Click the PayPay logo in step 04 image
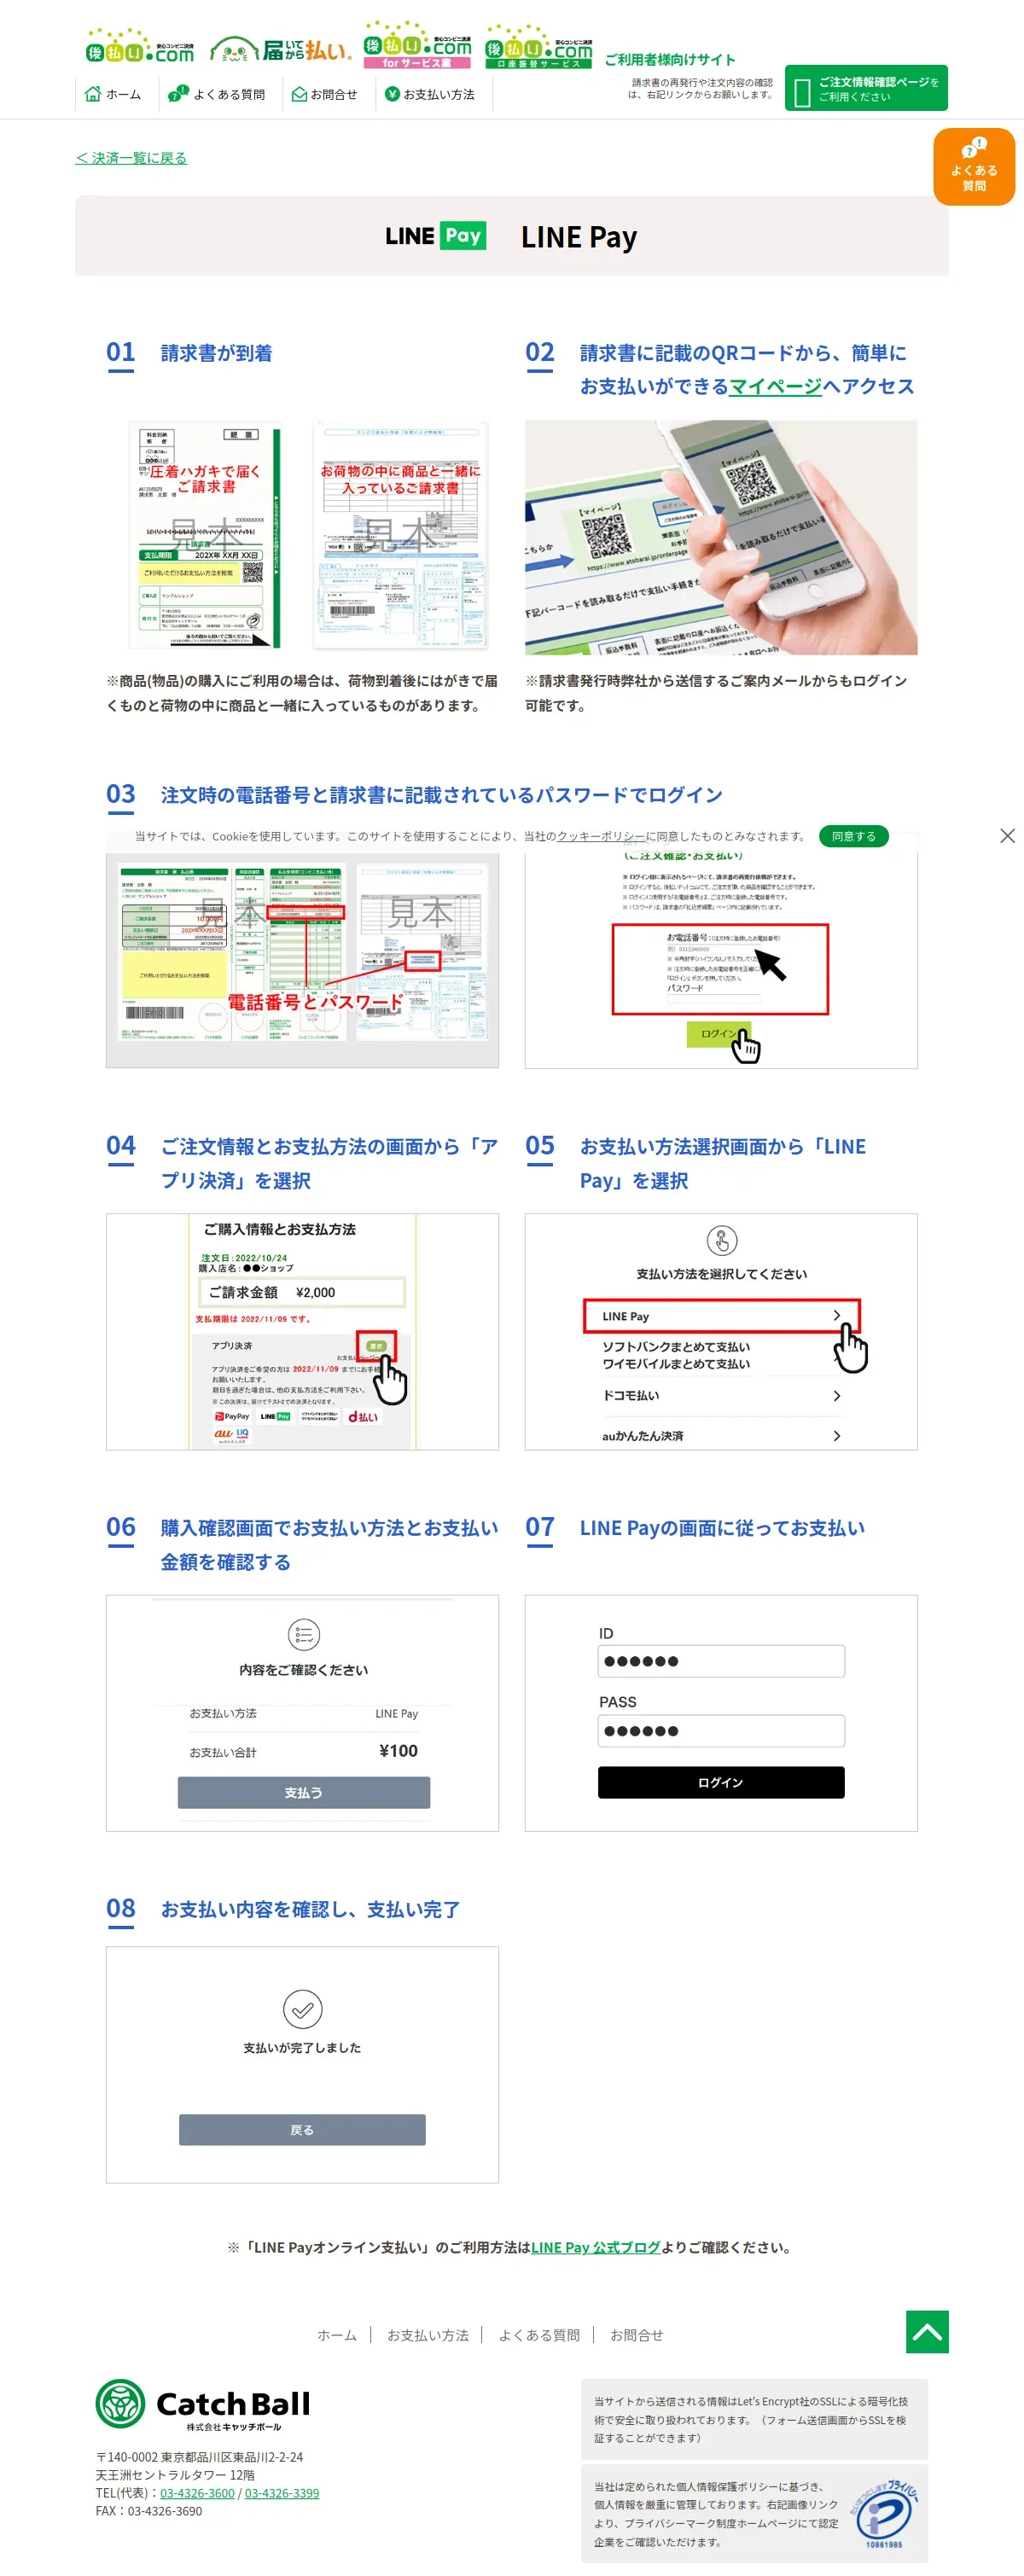Viewport: 1024px width, 2576px height. (x=232, y=1416)
